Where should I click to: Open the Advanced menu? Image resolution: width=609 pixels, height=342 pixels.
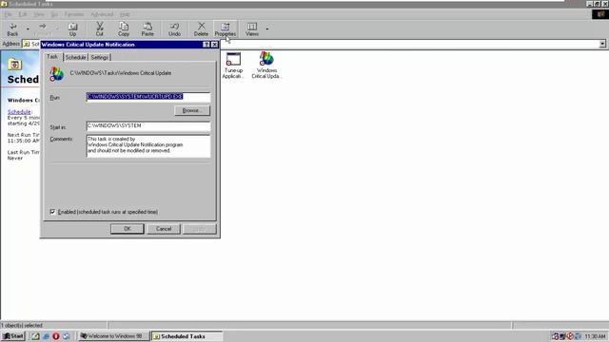102,14
